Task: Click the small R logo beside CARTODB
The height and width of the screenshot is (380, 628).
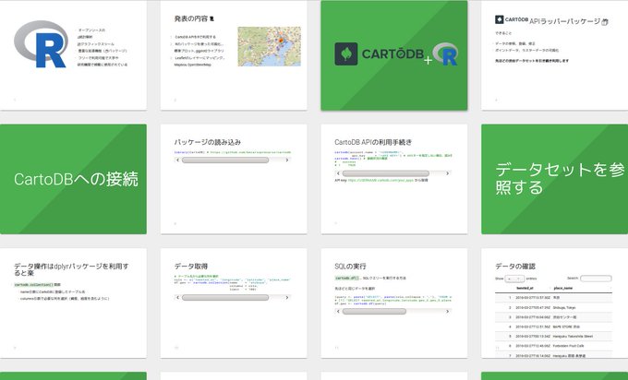Action: point(445,54)
